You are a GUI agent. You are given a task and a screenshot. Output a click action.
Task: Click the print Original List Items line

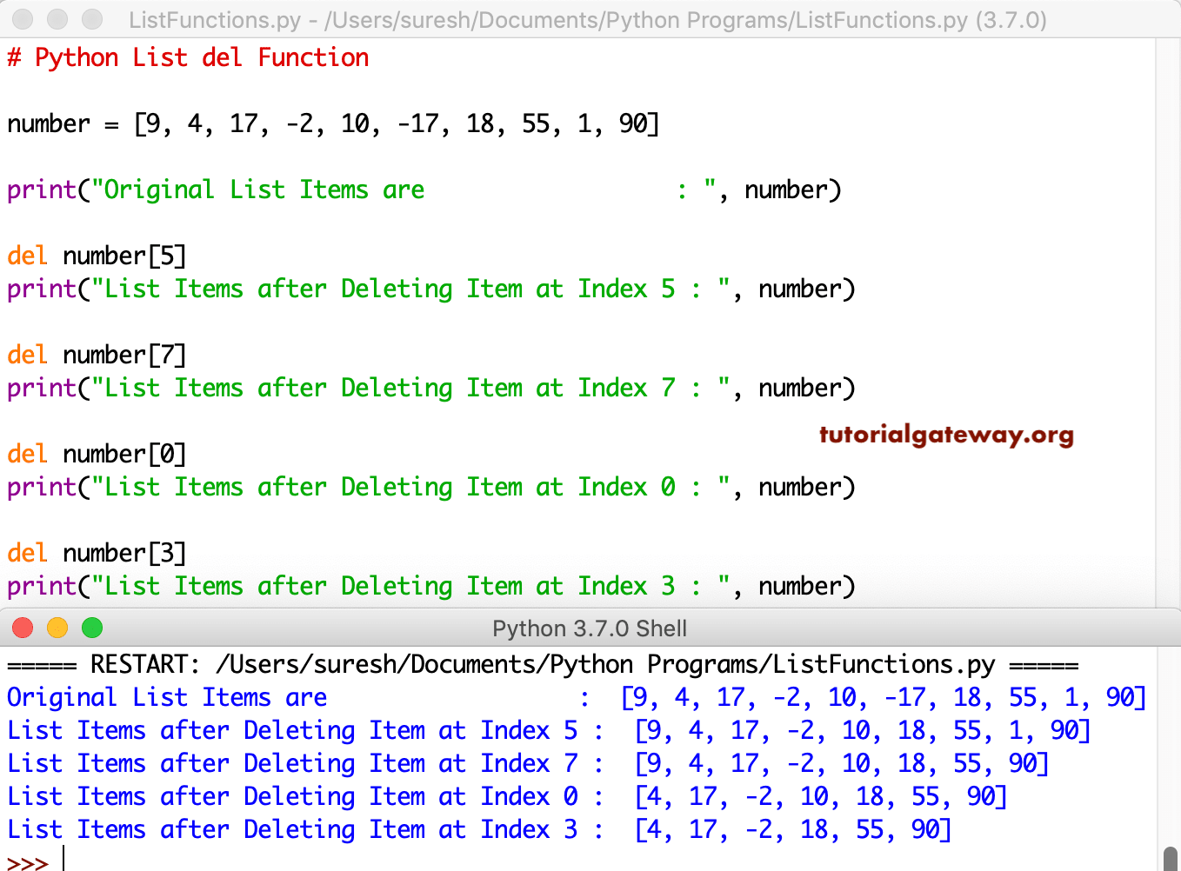424,189
